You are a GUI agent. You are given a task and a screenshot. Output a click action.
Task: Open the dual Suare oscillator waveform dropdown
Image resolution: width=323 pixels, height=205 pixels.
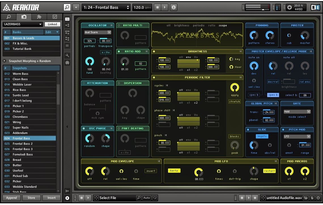(x=97, y=32)
